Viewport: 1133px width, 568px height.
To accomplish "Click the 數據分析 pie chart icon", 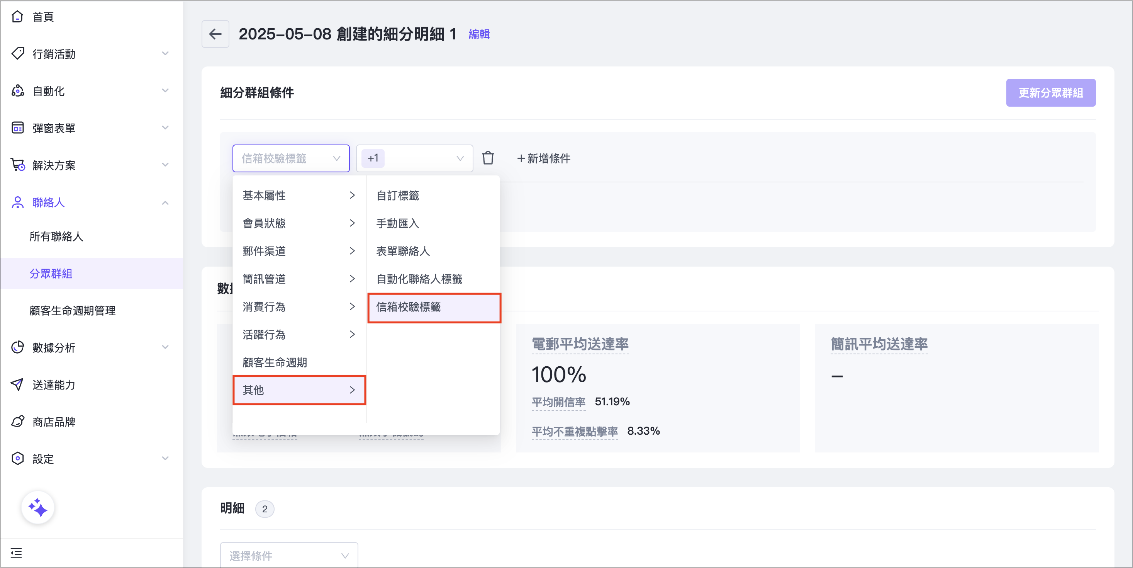I will (17, 347).
